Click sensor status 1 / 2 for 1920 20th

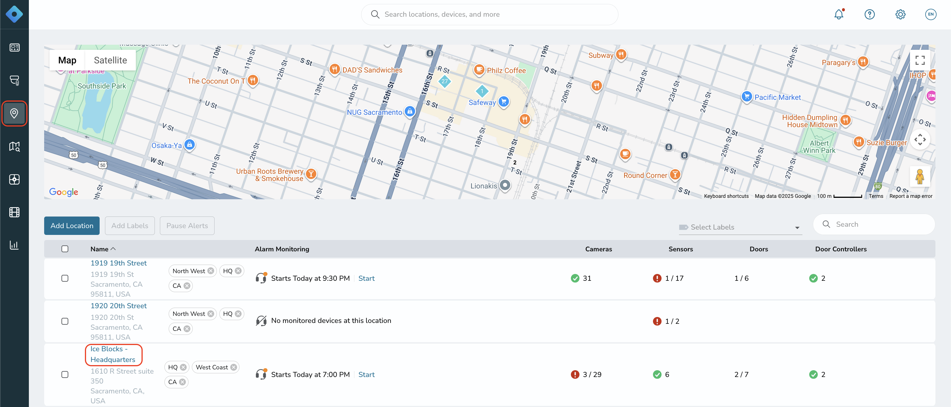pos(666,321)
